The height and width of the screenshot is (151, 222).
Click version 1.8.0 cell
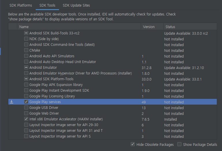tap(145, 74)
